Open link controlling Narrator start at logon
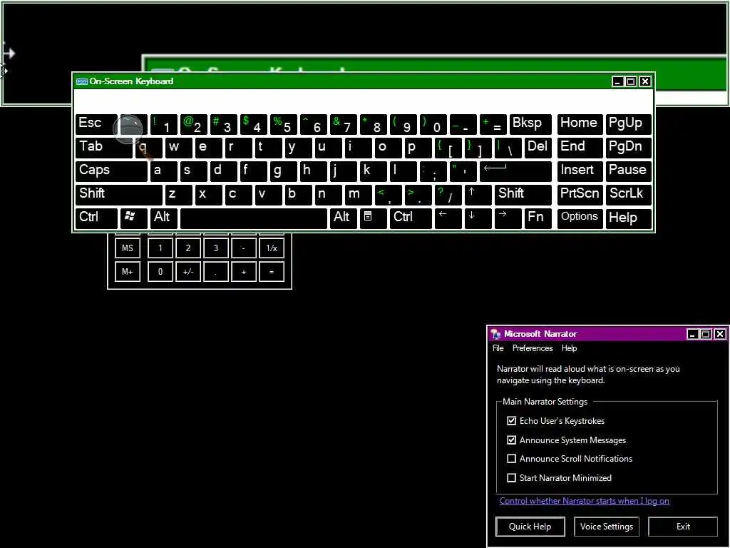730x548 pixels. pos(585,501)
